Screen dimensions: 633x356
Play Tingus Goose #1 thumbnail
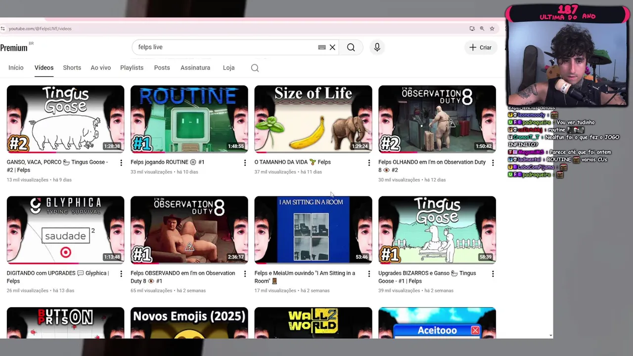tap(437, 230)
